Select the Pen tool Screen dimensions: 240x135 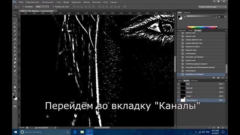coord(15,71)
